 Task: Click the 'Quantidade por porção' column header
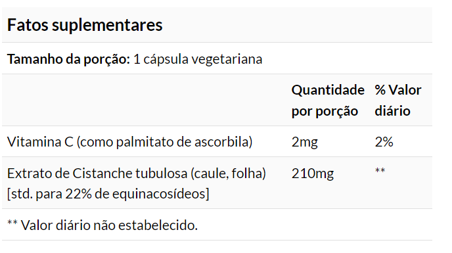coord(328,101)
